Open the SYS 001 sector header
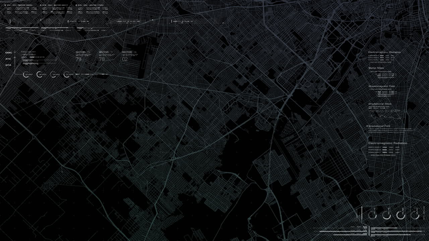This screenshot has height=241, width=429. pos(19,5)
